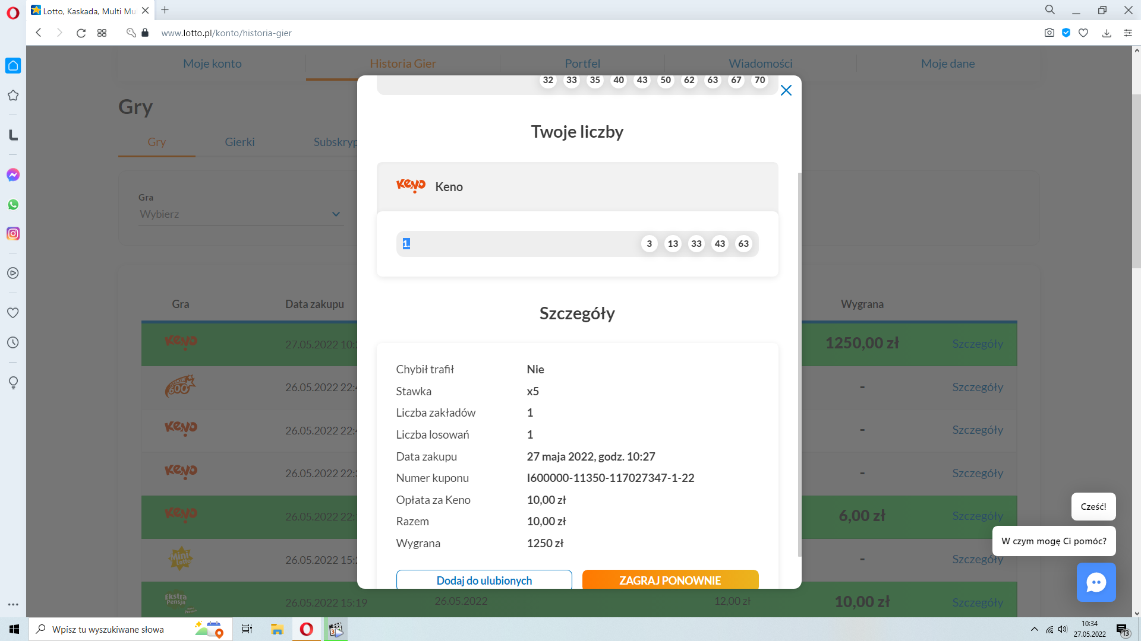Screen dimensions: 1141x641
Task: Open the Gierki tab
Action: (x=239, y=142)
